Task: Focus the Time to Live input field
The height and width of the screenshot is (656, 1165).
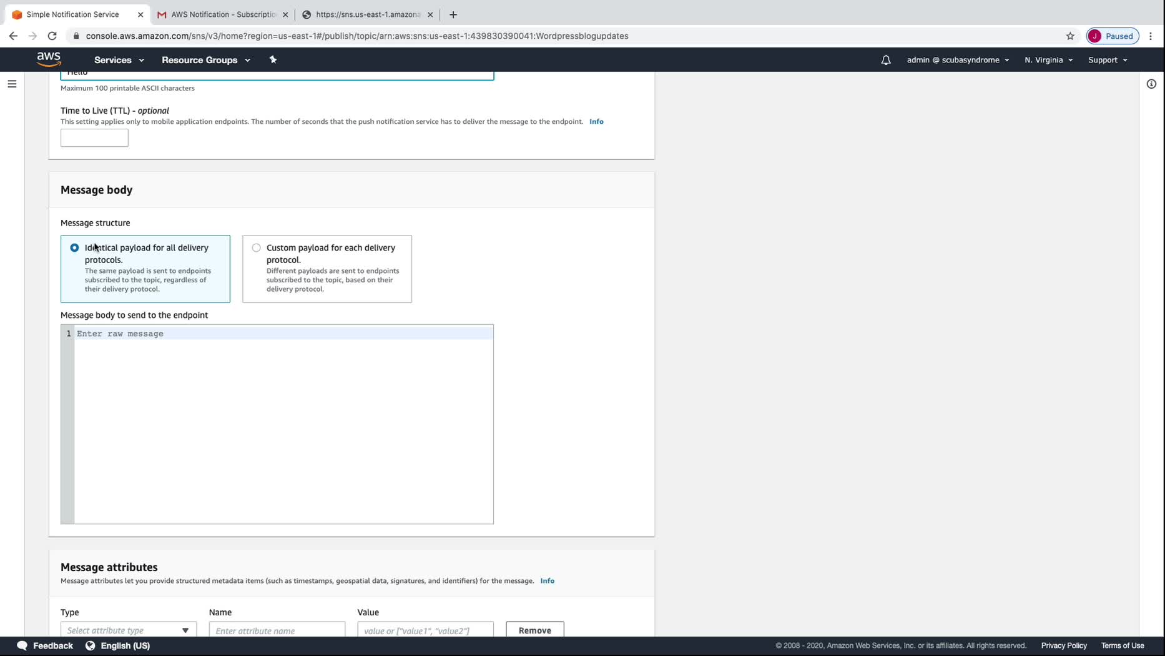Action: (94, 138)
